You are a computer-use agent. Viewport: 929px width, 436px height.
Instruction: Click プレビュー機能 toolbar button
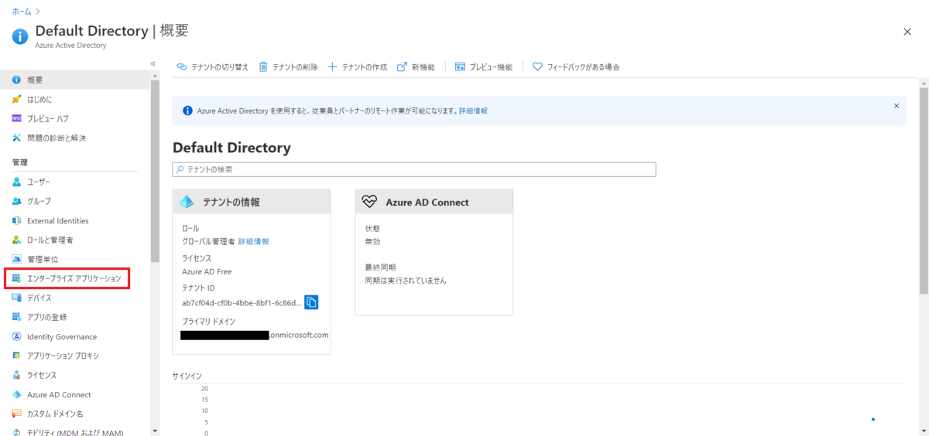click(484, 67)
